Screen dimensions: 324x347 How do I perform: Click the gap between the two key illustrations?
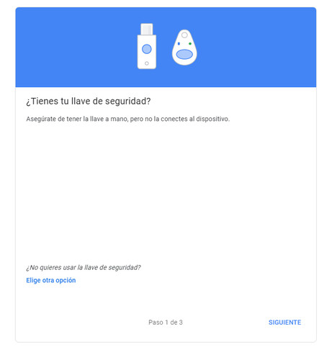click(164, 48)
